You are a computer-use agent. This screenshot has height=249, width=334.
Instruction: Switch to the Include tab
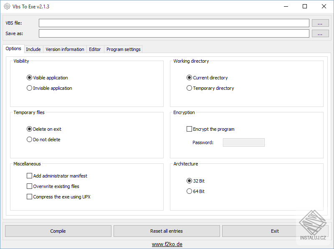coord(33,49)
